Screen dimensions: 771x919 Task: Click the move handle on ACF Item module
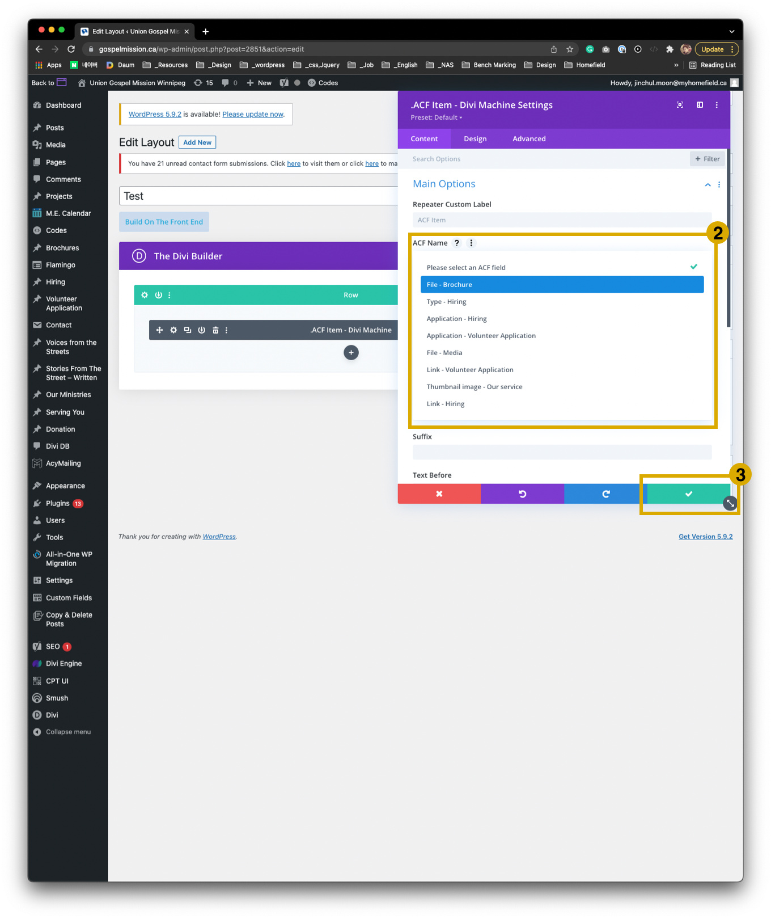(159, 330)
